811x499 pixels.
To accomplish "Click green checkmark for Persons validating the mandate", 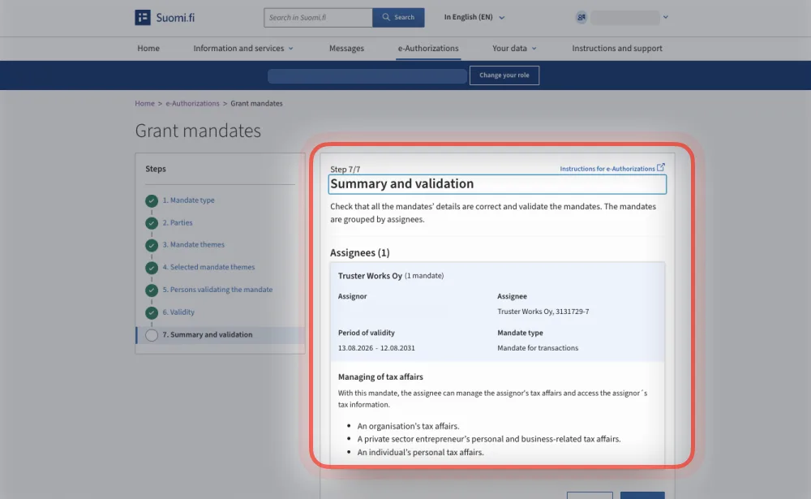I will 152,290.
